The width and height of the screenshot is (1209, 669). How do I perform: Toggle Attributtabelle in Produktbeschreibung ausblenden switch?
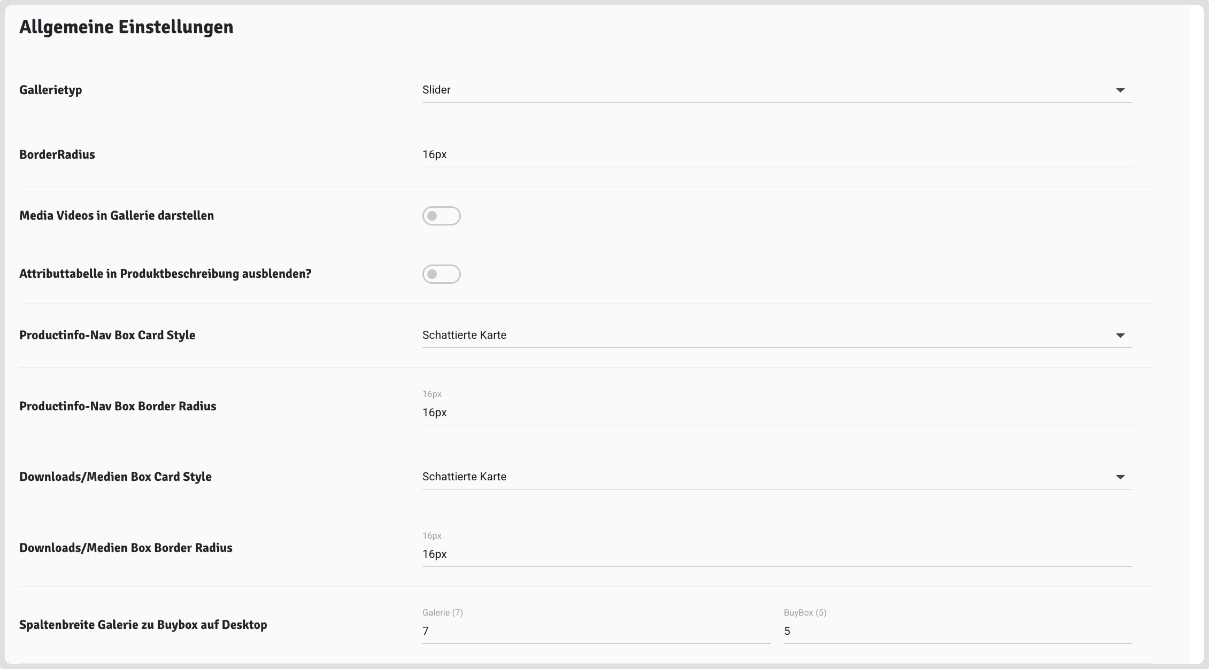tap(441, 274)
